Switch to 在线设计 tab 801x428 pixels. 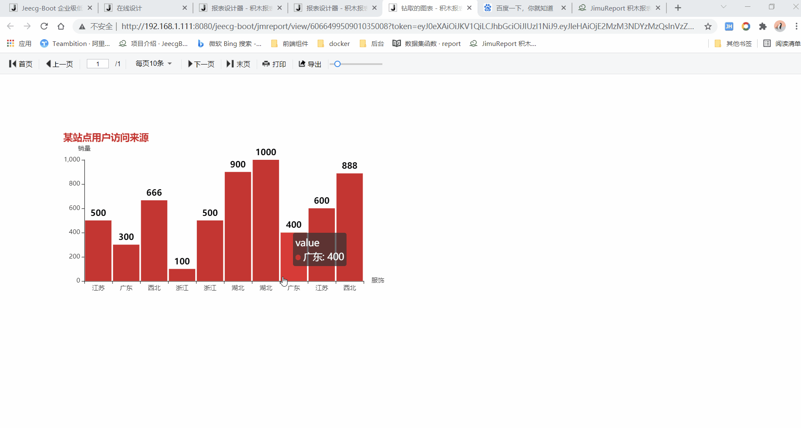point(145,8)
